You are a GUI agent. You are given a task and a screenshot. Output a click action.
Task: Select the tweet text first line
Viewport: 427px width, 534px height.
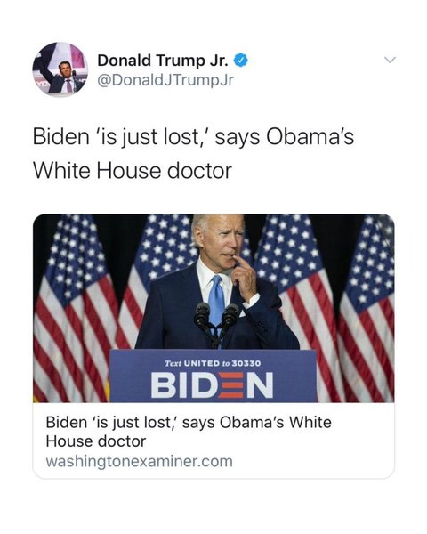coord(193,137)
